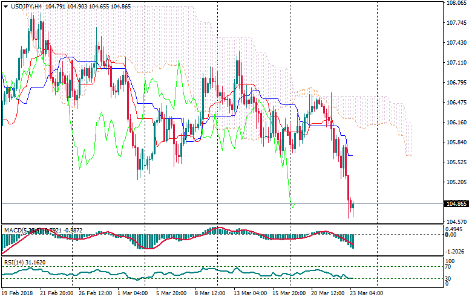Click the 13 Mar 04:00 time label
This screenshot has width=469, height=300.
coord(251,293)
